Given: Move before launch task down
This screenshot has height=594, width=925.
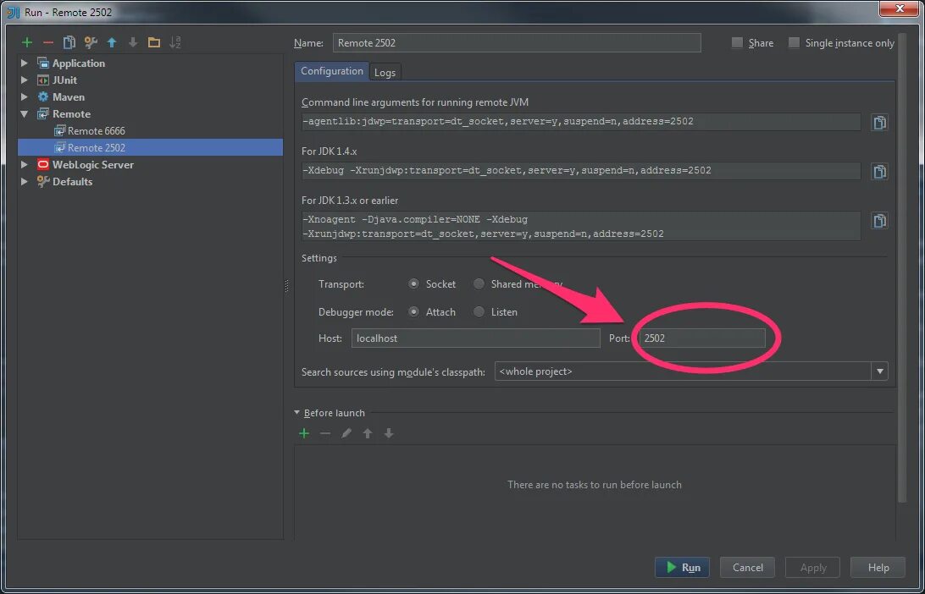Looking at the screenshot, I should click(x=389, y=434).
